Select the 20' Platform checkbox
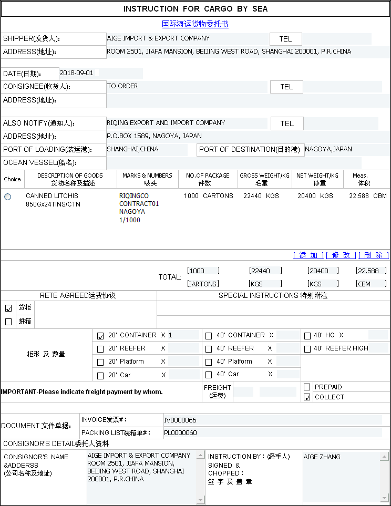 tap(100, 362)
